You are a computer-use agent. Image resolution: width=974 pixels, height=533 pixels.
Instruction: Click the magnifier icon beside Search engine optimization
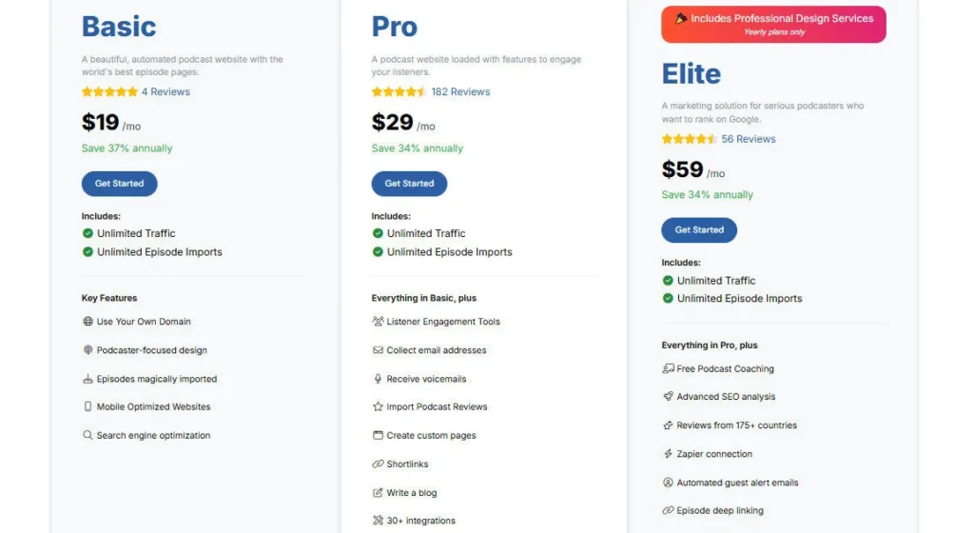[88, 435]
